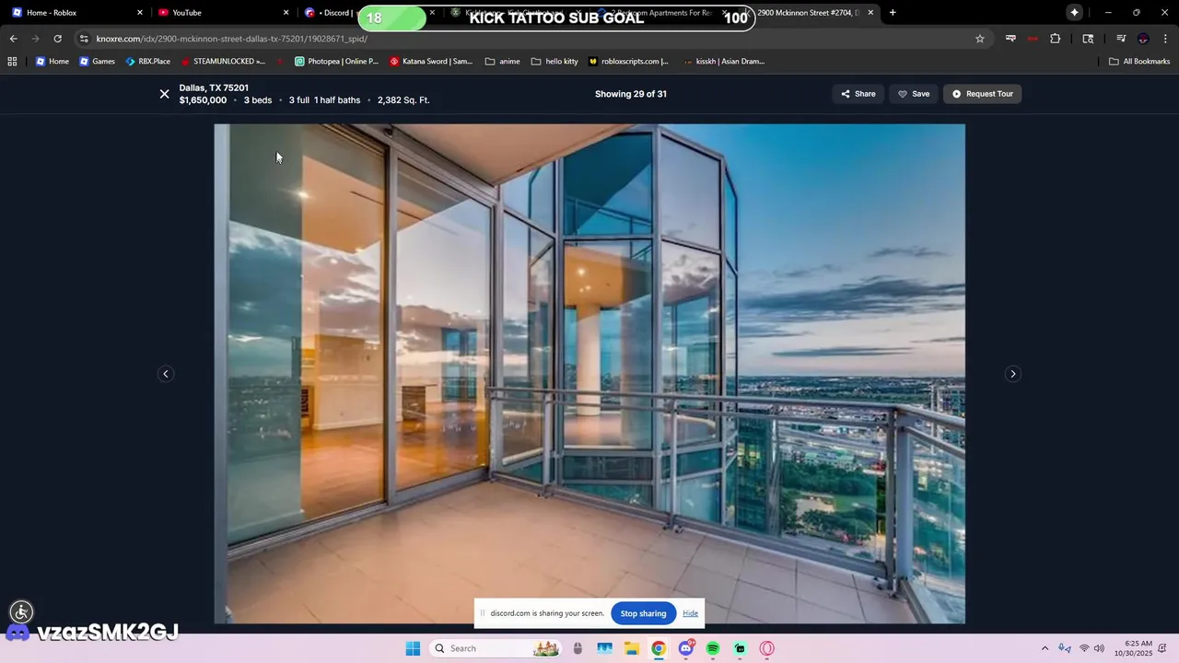Open the Games bookmark

click(x=97, y=62)
